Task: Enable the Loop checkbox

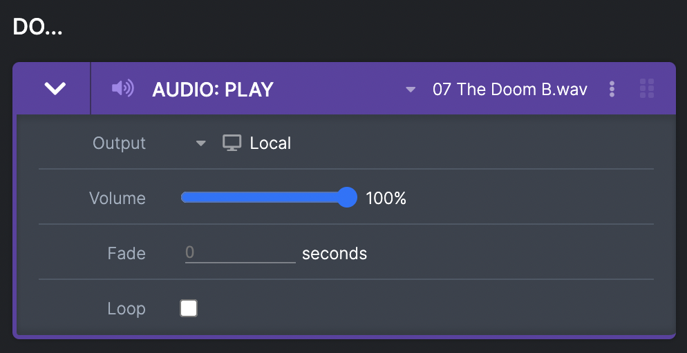Action: pyautogui.click(x=189, y=308)
